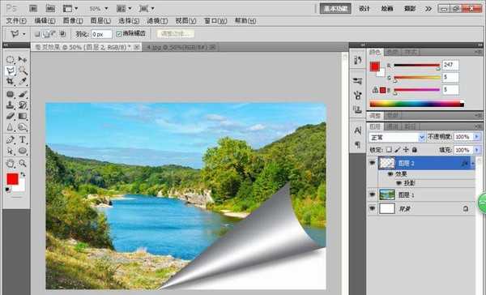Open the layer blend mode dropdown

point(397,137)
